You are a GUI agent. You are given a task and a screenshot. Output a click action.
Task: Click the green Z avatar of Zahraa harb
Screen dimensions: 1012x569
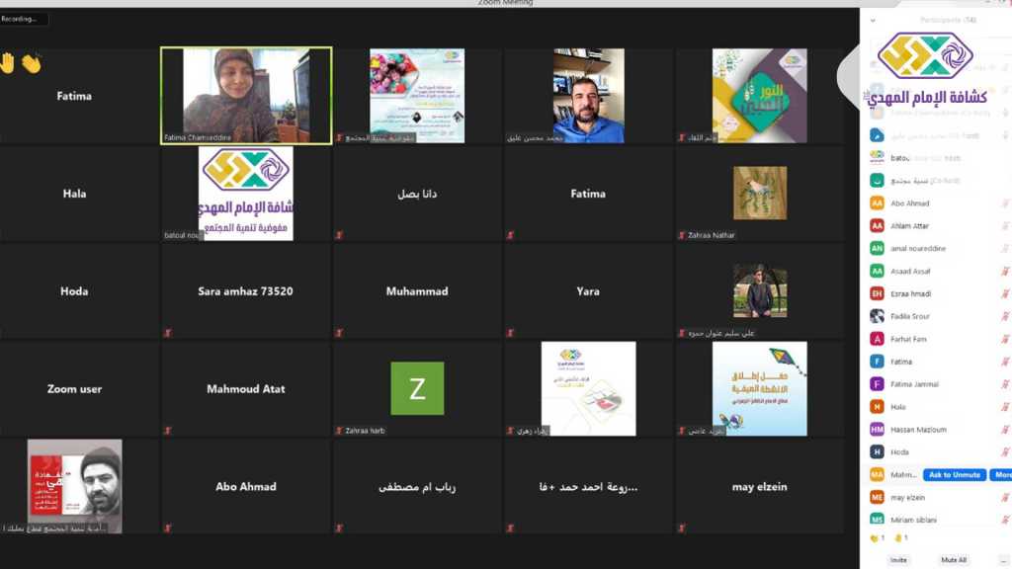[417, 388]
